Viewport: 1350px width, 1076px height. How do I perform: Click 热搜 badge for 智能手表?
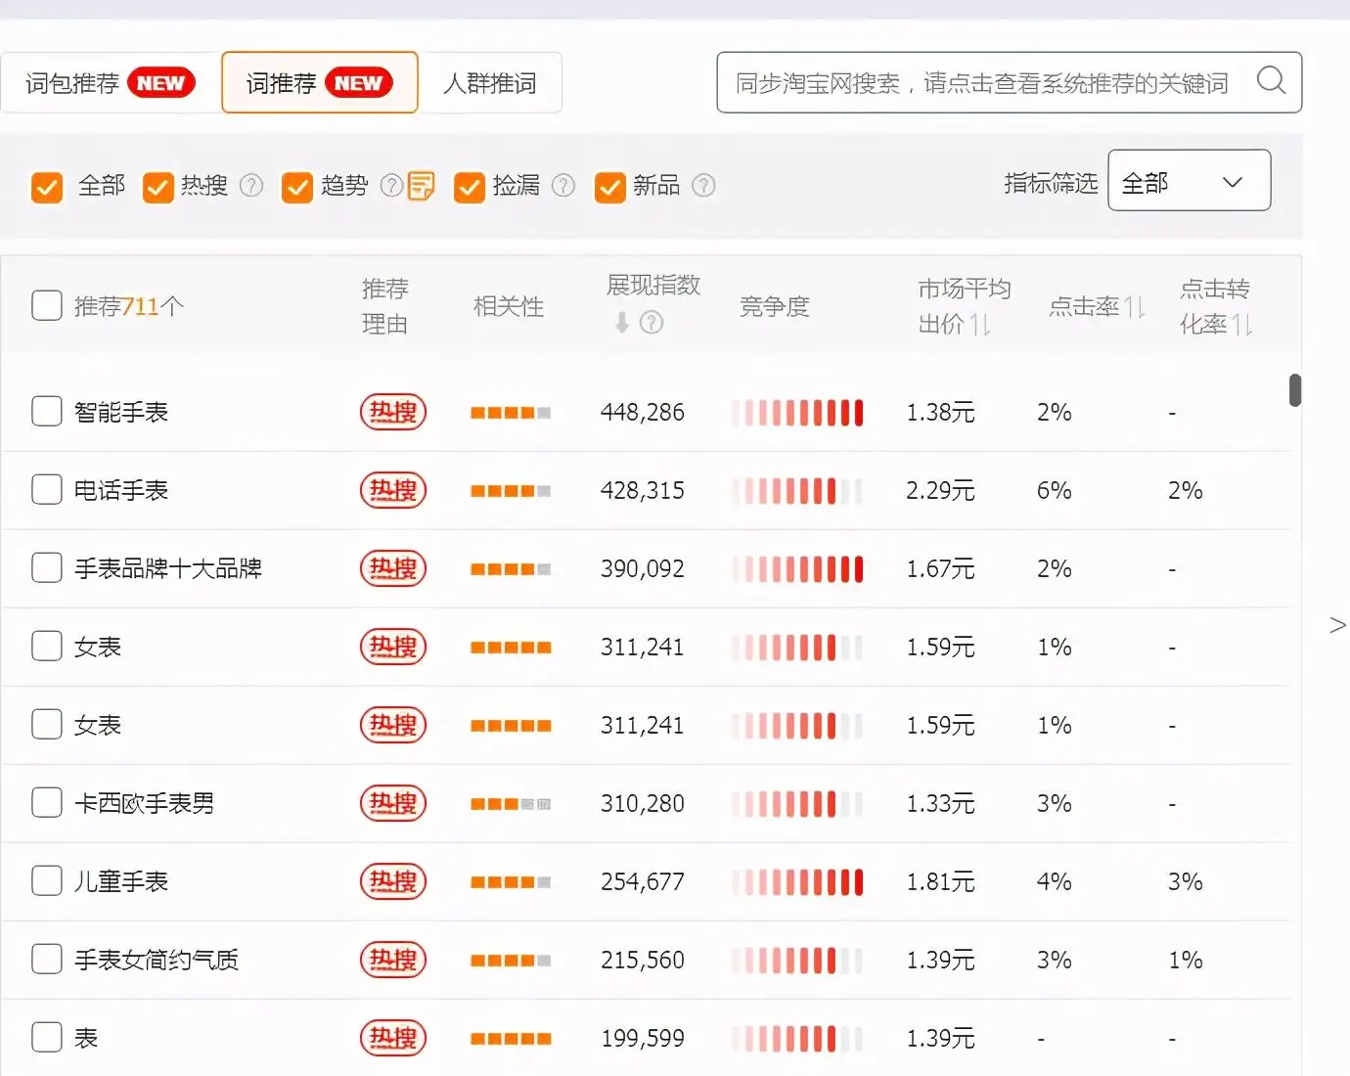tap(393, 412)
